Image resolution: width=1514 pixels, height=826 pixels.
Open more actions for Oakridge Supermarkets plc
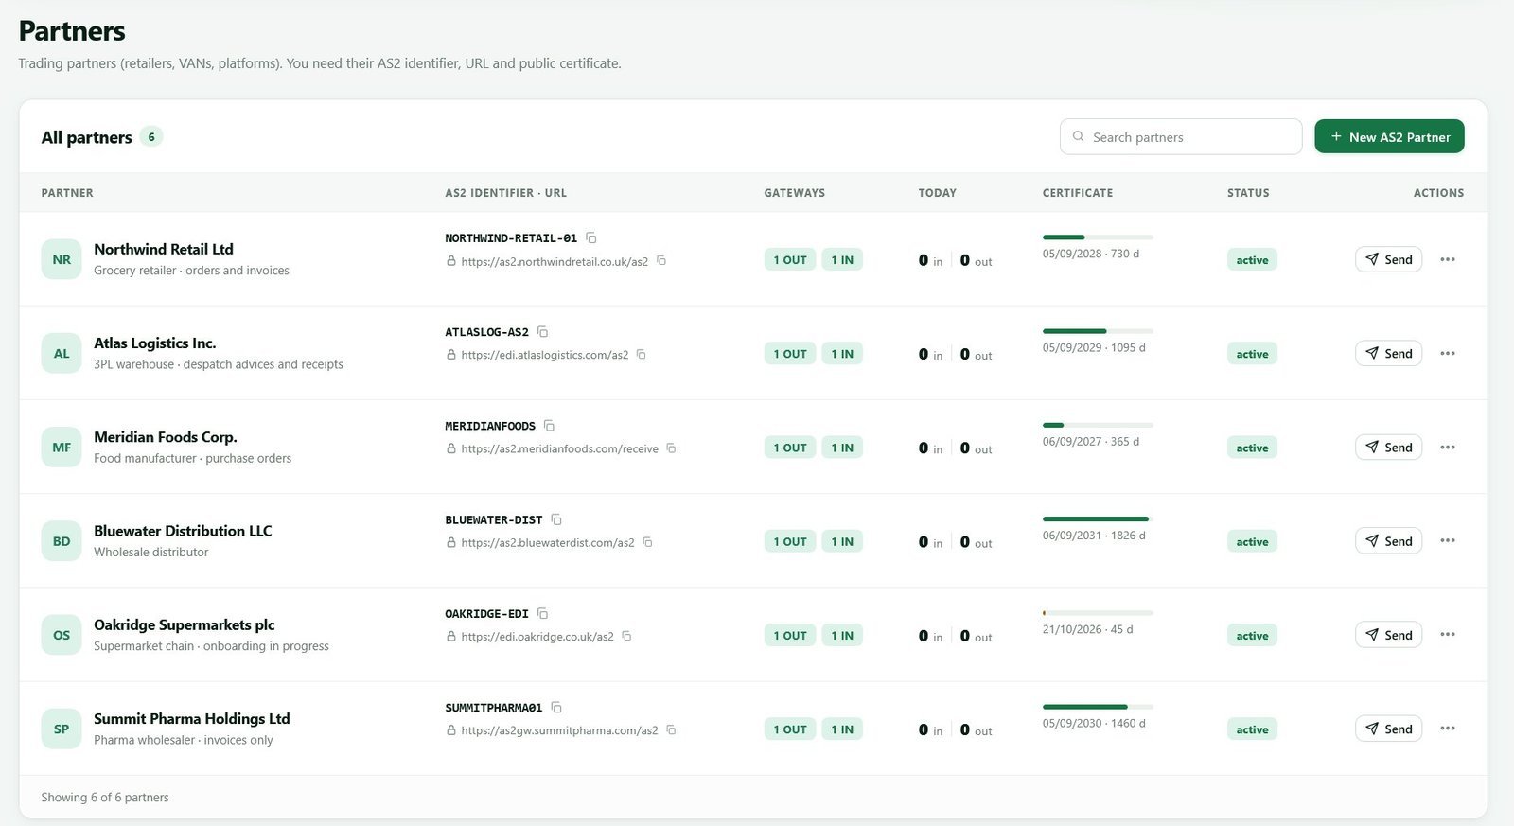pyautogui.click(x=1448, y=634)
